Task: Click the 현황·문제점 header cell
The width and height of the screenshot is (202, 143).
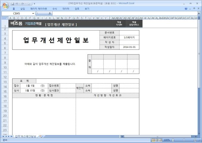Action: [44, 95]
